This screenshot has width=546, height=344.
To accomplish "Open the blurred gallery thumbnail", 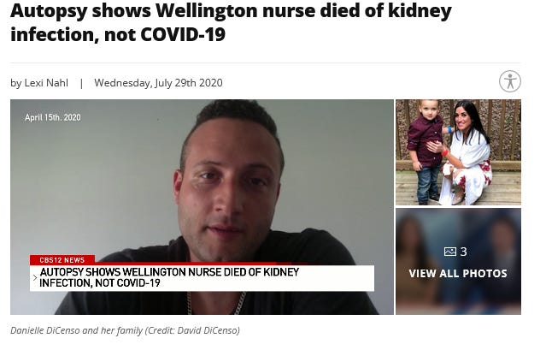I will click(x=458, y=261).
